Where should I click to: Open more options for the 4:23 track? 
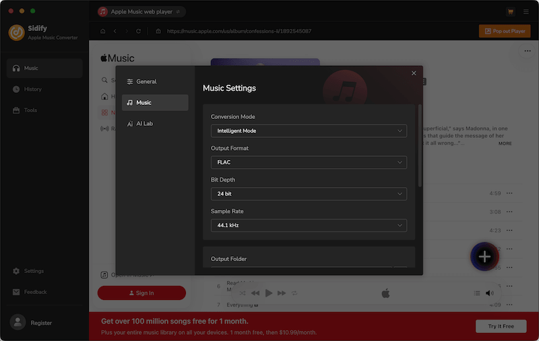[x=509, y=231]
